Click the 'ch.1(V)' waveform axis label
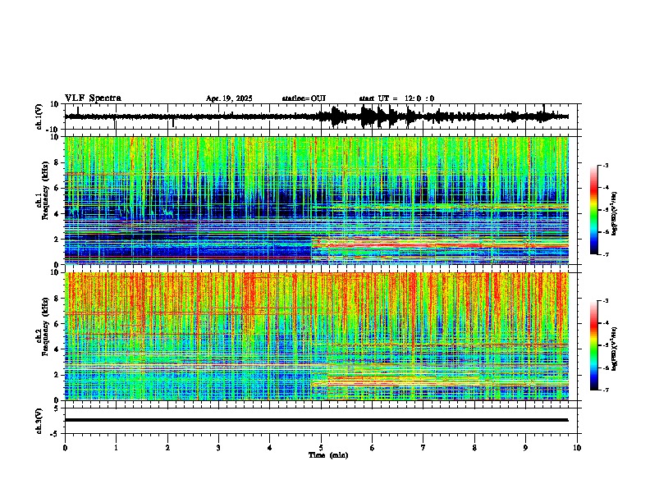 click(x=39, y=116)
